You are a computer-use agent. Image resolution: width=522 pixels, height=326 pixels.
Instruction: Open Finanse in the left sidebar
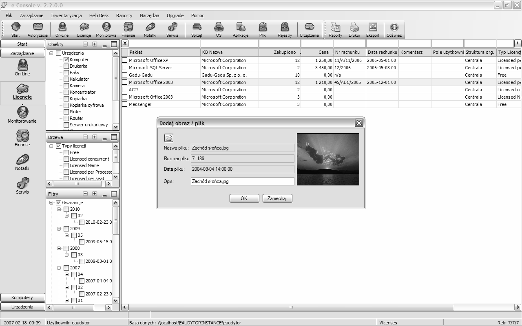tap(22, 139)
